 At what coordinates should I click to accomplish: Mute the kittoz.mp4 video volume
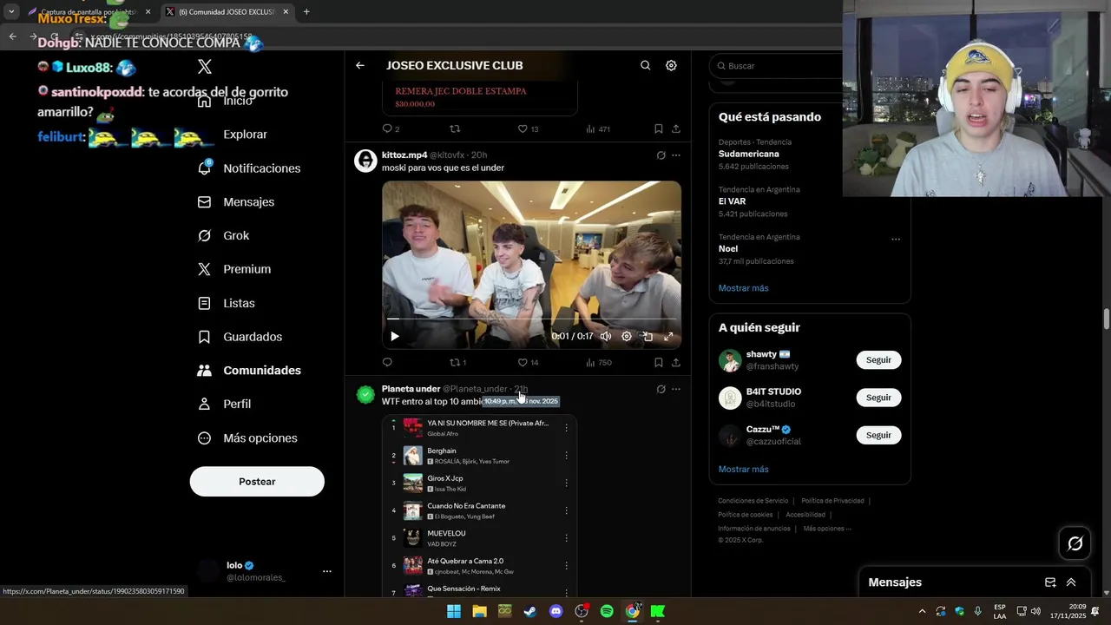click(x=606, y=336)
